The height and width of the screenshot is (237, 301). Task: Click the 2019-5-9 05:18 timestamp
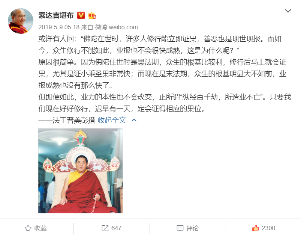click(59, 27)
